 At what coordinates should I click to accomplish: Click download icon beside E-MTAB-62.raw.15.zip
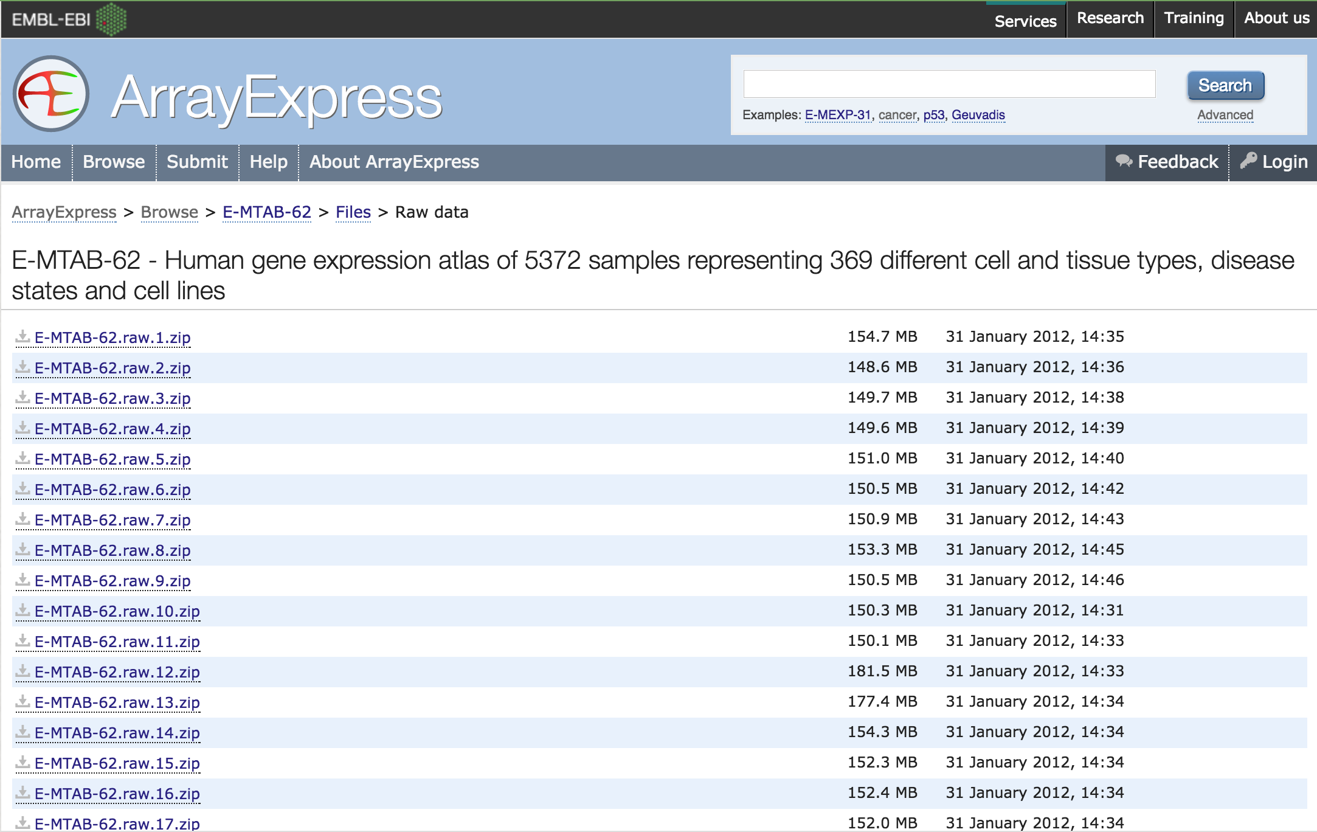22,762
